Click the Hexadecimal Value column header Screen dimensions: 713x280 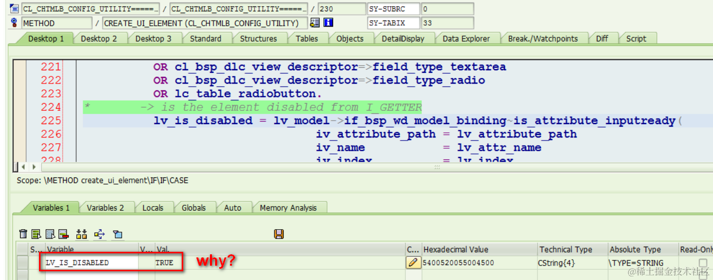pyautogui.click(x=479, y=250)
